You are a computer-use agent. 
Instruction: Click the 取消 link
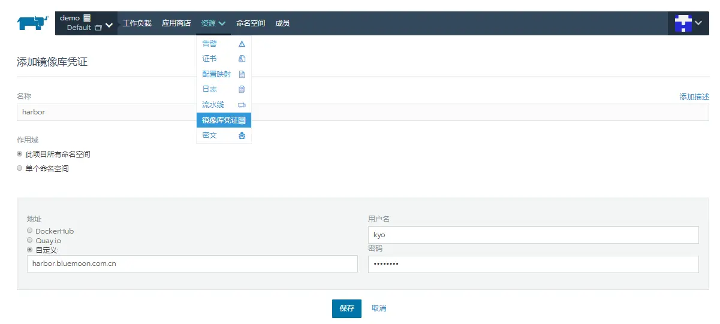click(x=379, y=308)
